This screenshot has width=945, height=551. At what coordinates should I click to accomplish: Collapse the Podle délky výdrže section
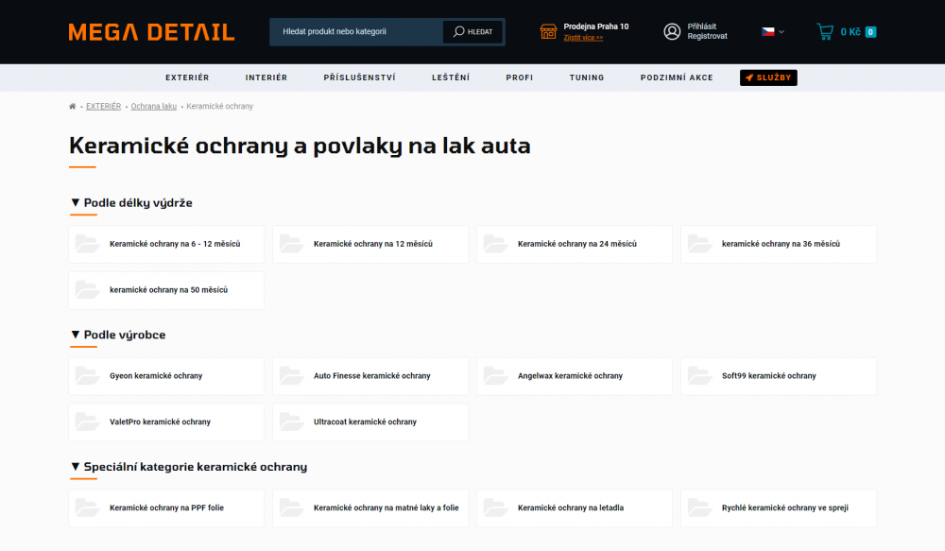[x=76, y=202]
